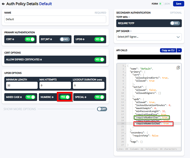Collapse the cert block at line 4
This screenshot has width=190, height=158.
click(125, 76)
